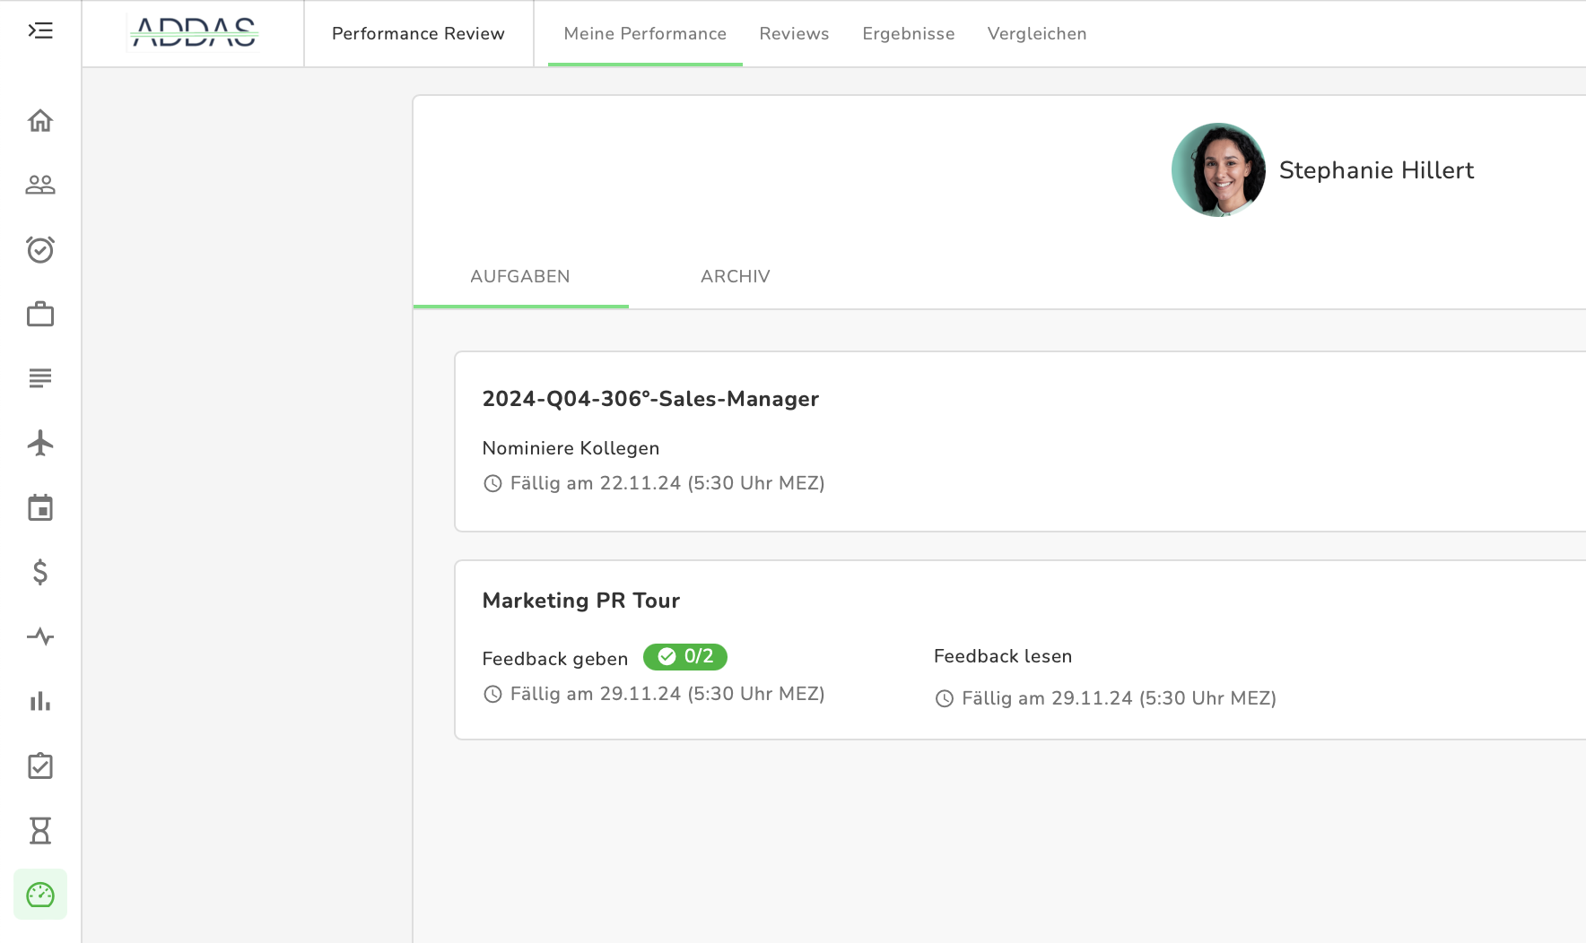Switch to the Ergebnisse tab
Screen dimensions: 1586x943
(909, 34)
